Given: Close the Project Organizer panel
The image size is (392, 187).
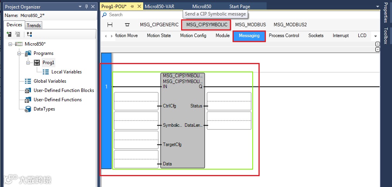Looking at the screenshot, I should [x=93, y=7].
